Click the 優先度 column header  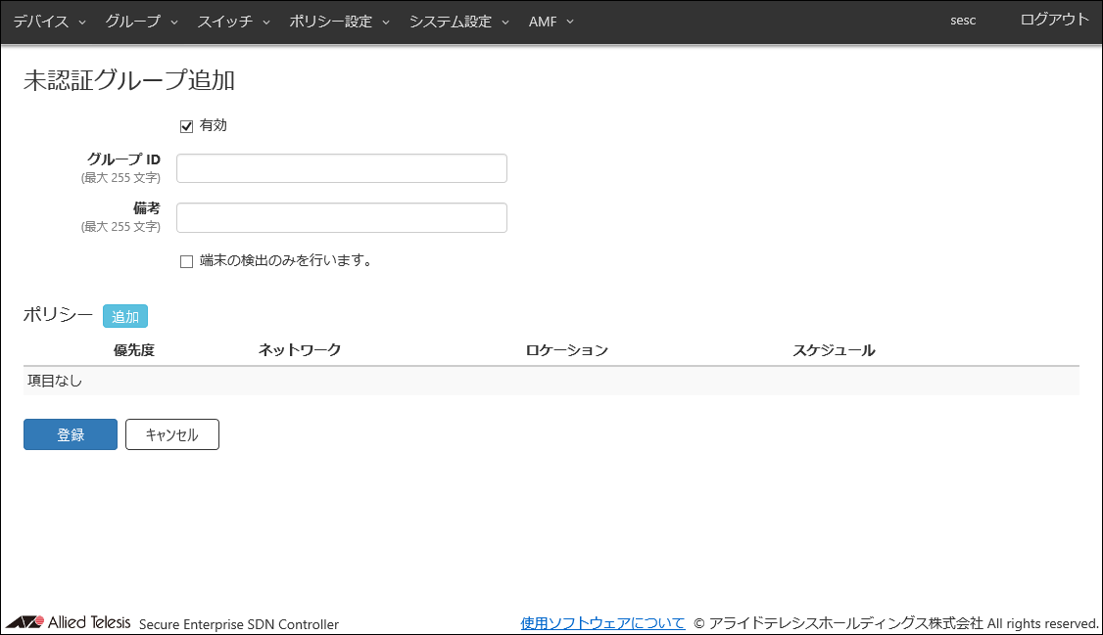click(133, 350)
